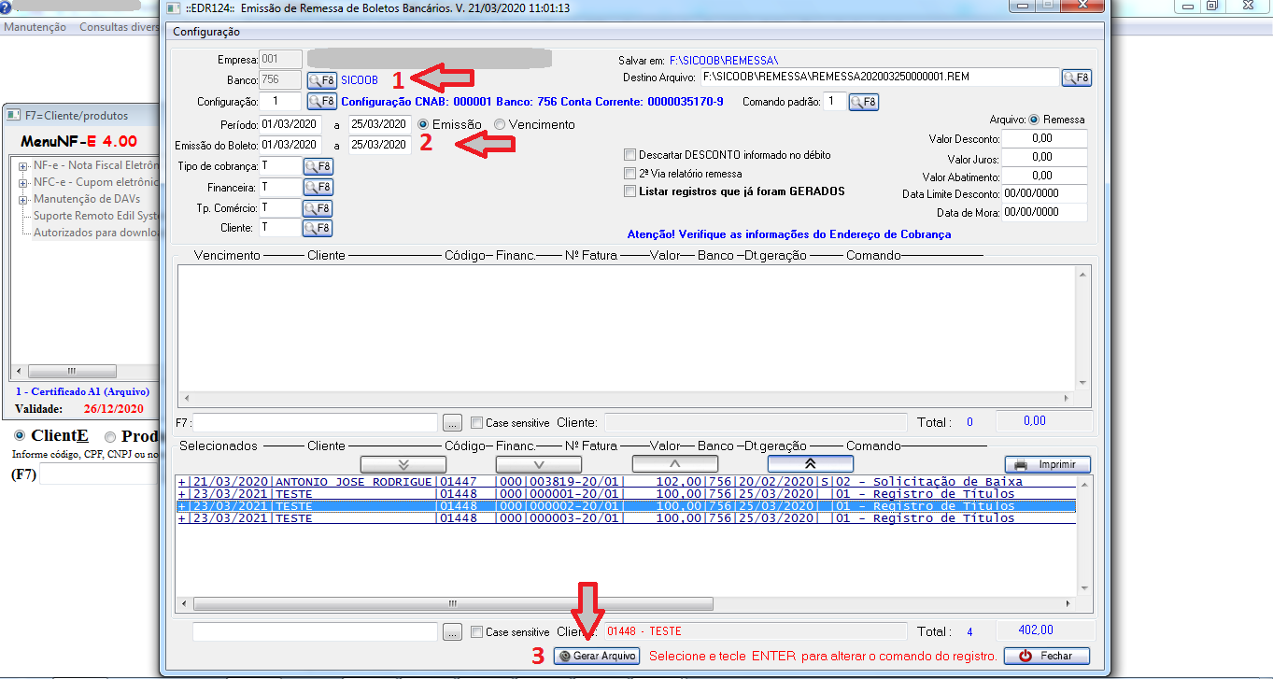Open the F8 search for Configuração
The image size is (1273, 679).
click(x=321, y=101)
